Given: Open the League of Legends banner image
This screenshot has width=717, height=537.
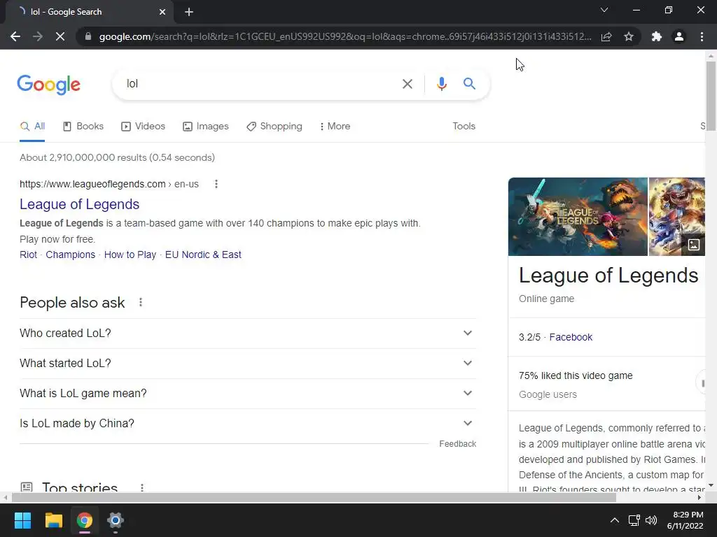Looking at the screenshot, I should click(x=578, y=217).
